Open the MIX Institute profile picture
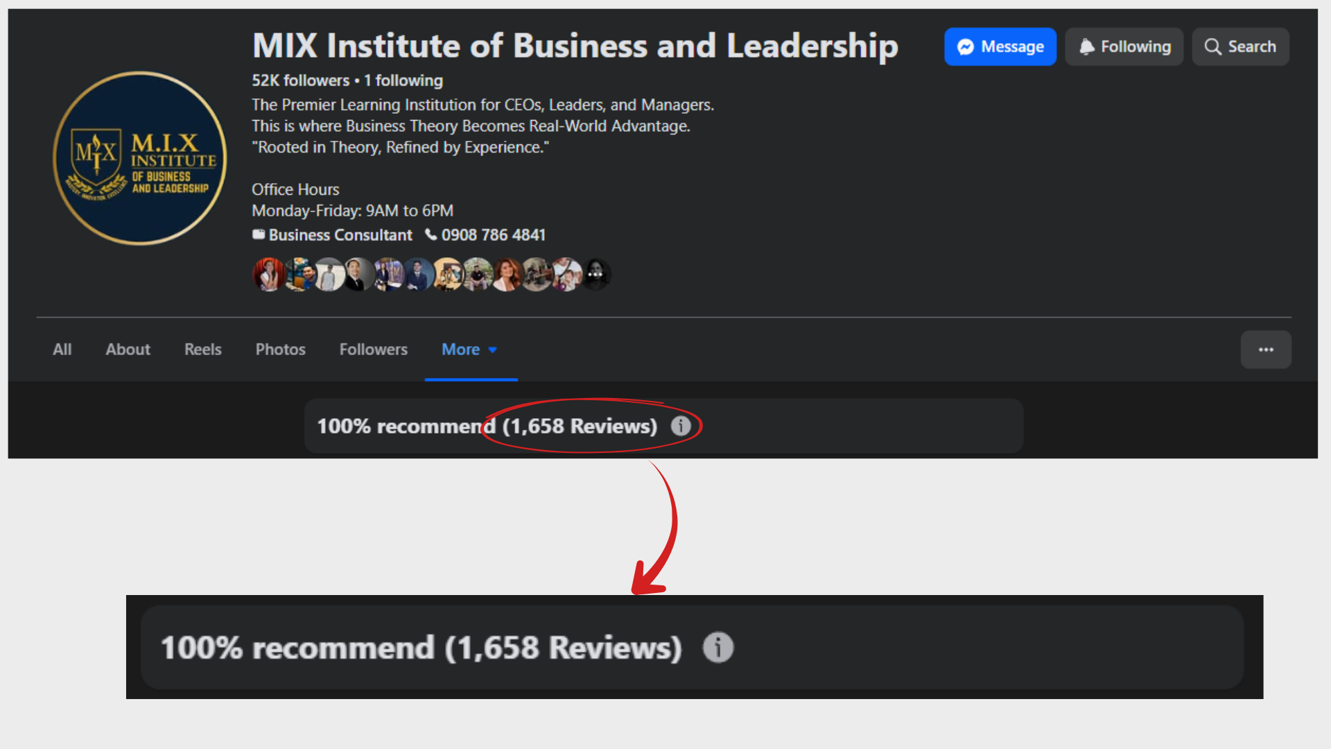1331x749 pixels. [x=140, y=158]
